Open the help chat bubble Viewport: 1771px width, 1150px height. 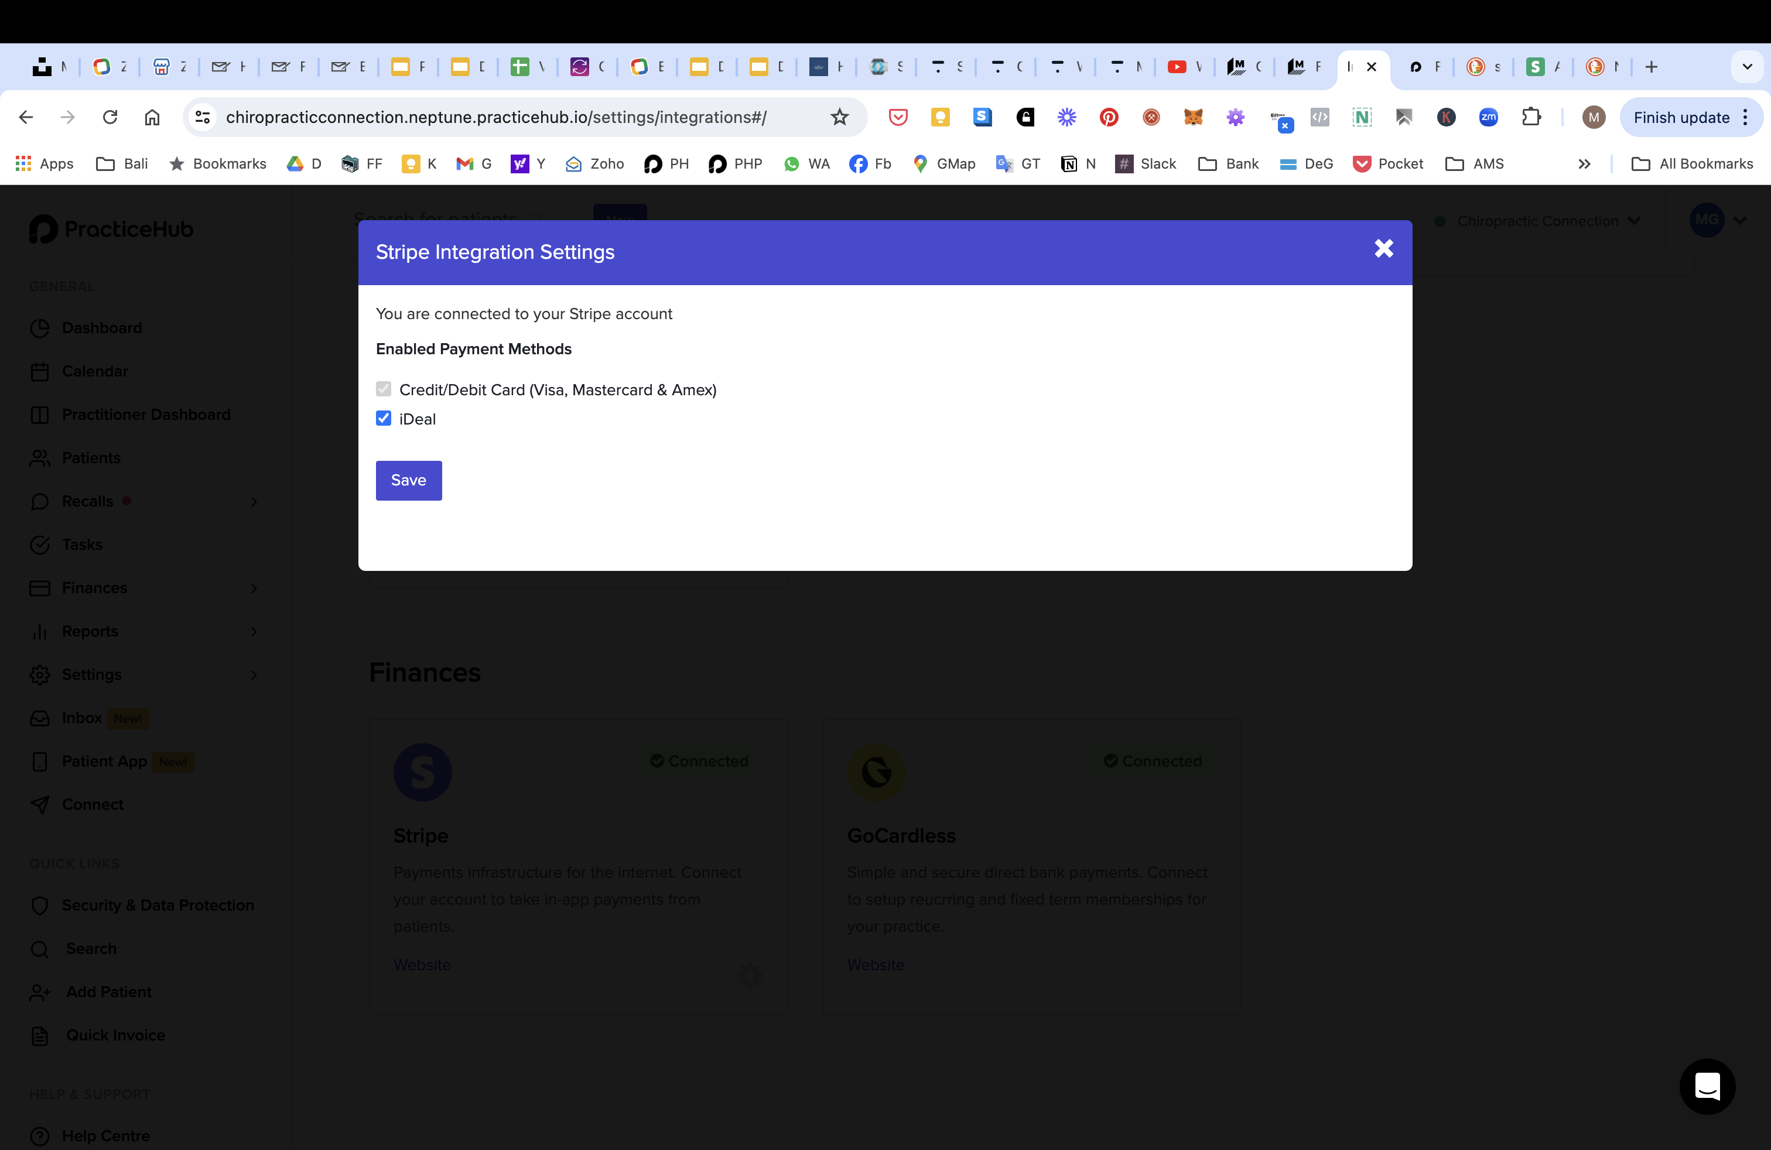point(1707,1086)
